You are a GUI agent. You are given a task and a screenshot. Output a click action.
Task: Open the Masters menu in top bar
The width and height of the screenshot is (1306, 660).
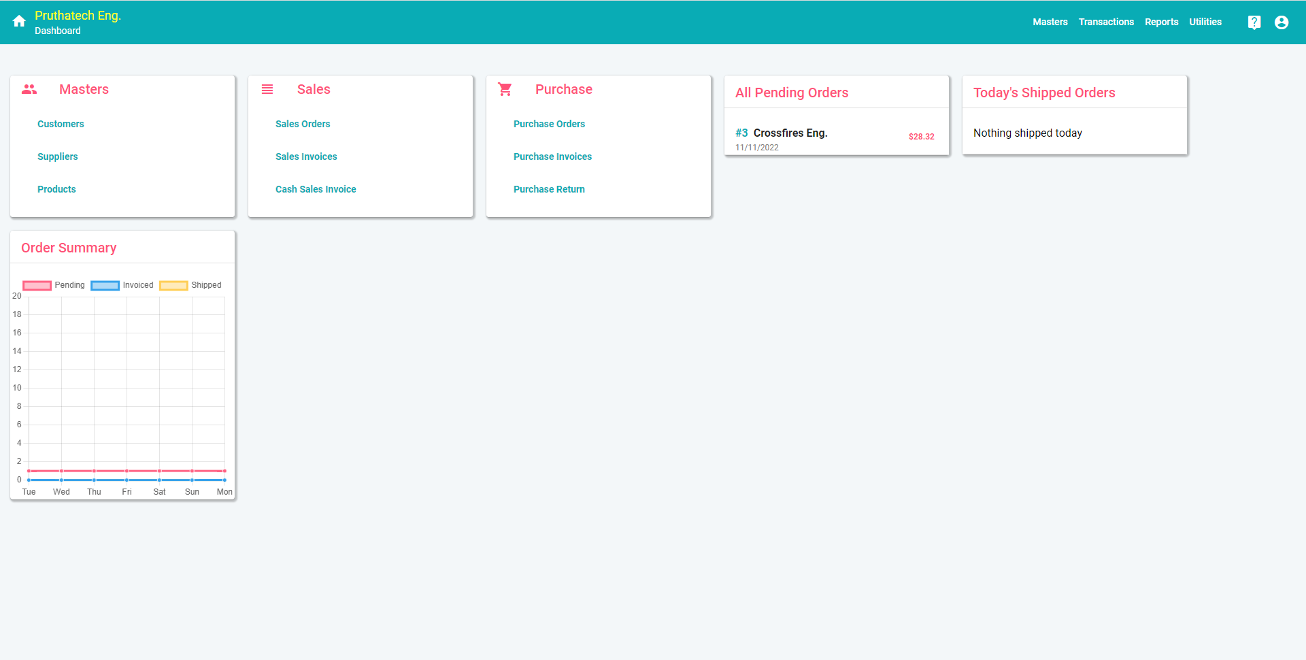1050,22
